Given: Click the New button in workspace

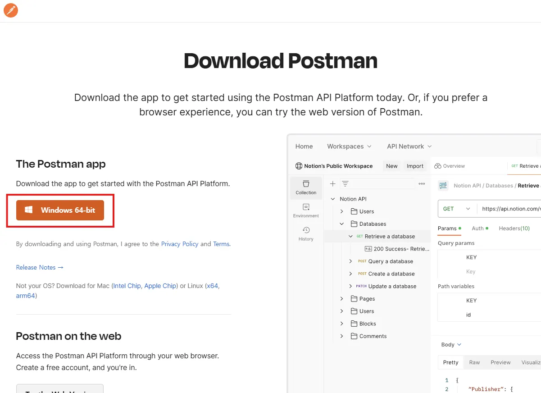Looking at the screenshot, I should point(392,166).
